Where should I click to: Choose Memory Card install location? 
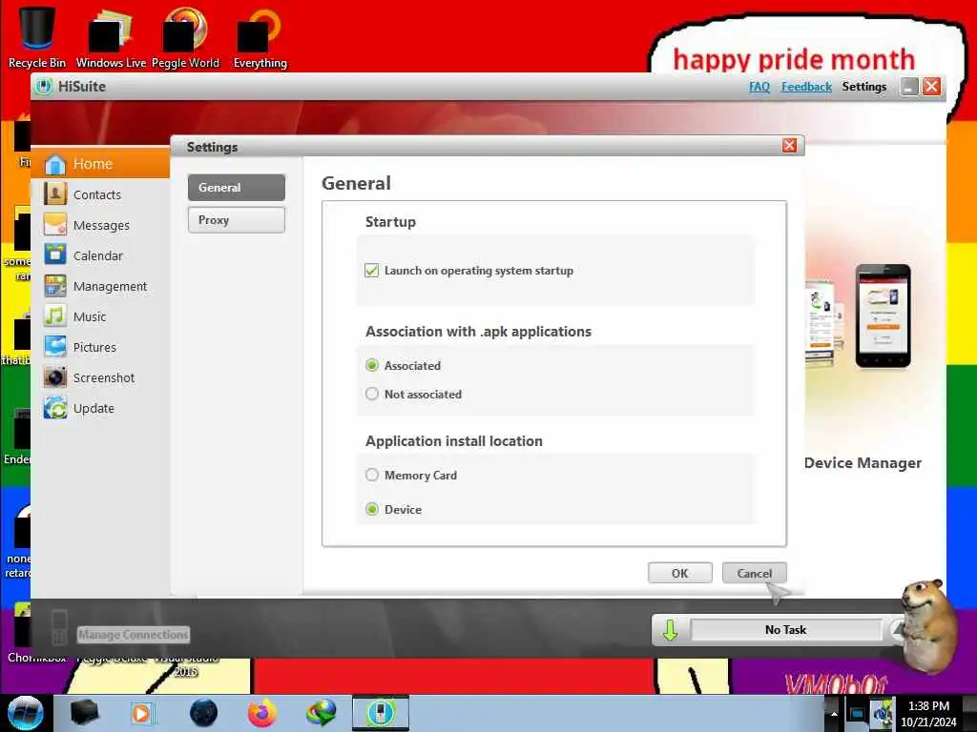click(372, 475)
